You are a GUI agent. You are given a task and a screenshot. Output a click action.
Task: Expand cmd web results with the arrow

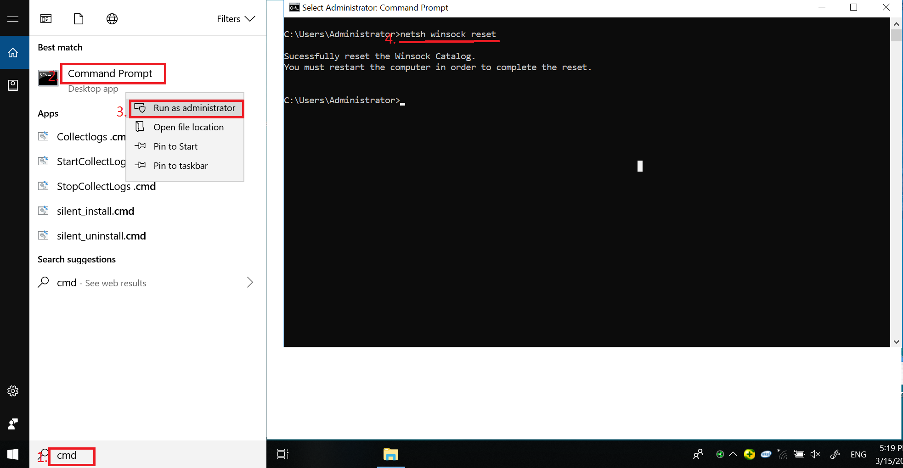pyautogui.click(x=249, y=282)
